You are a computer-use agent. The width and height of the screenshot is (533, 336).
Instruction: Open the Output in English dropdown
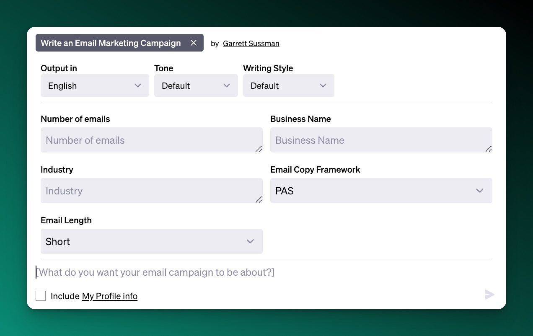point(95,85)
